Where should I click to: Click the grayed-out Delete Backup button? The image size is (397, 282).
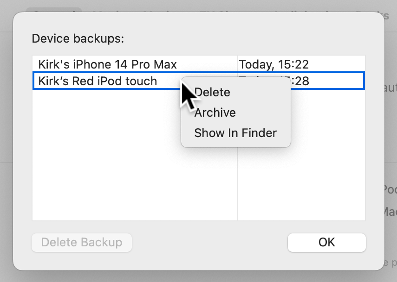coord(82,242)
